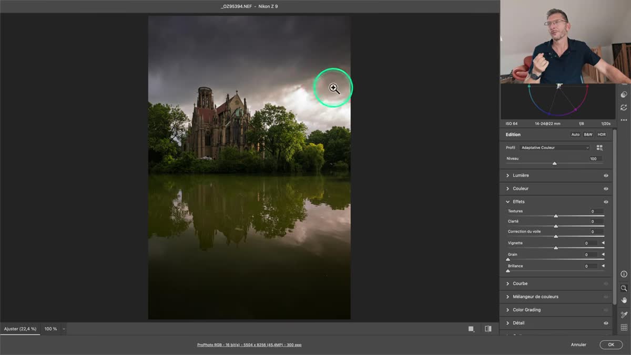
Task: Open ProPhoto RGB workflow options link
Action: coord(249,345)
